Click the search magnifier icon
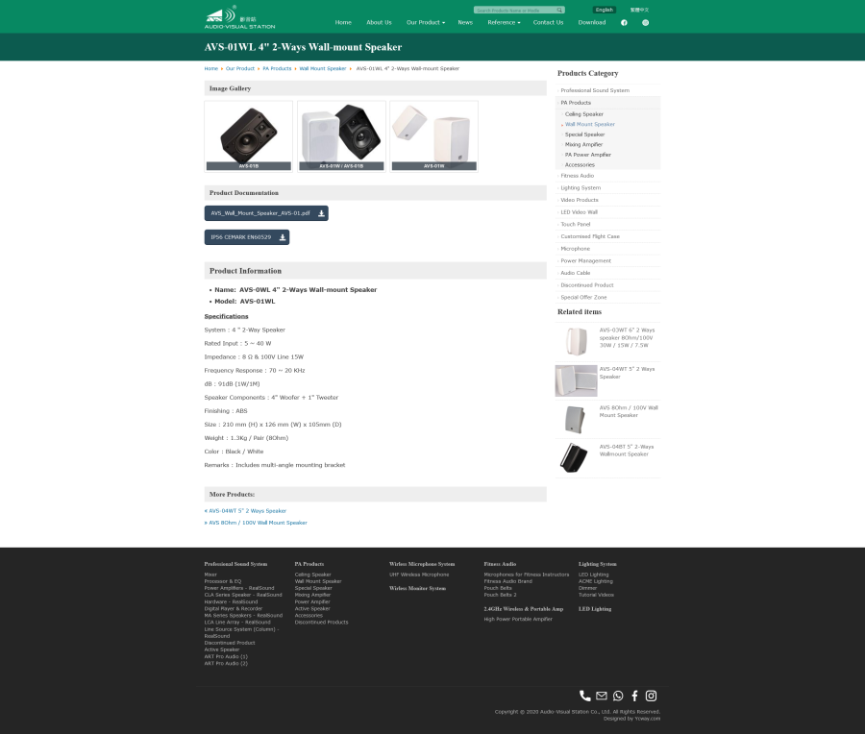 [559, 10]
